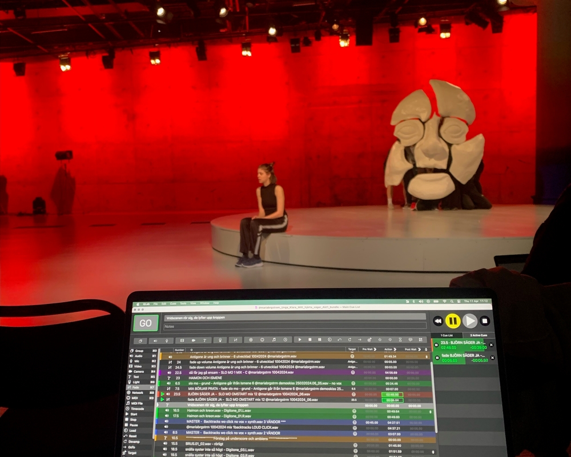The image size is (571, 457).
Task: Click the yellow pause all button
Action: pyautogui.click(x=453, y=321)
